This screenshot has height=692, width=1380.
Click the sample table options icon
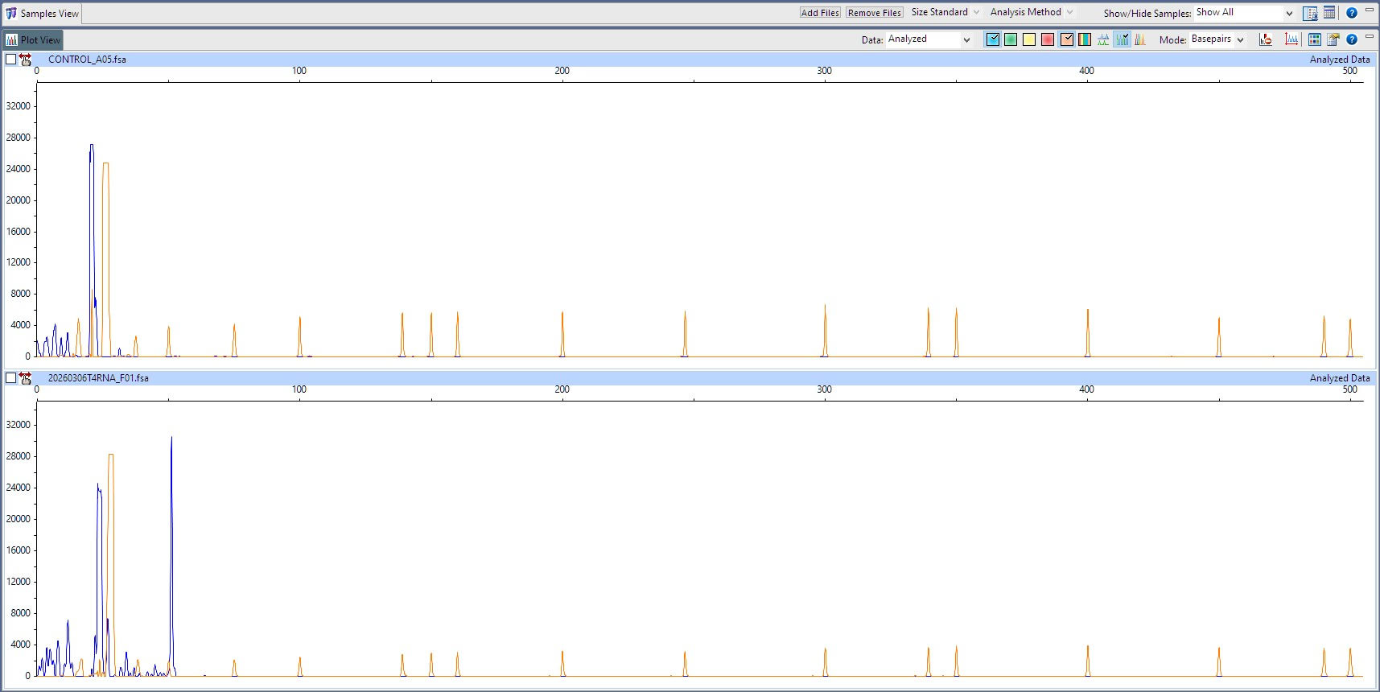click(x=1310, y=13)
